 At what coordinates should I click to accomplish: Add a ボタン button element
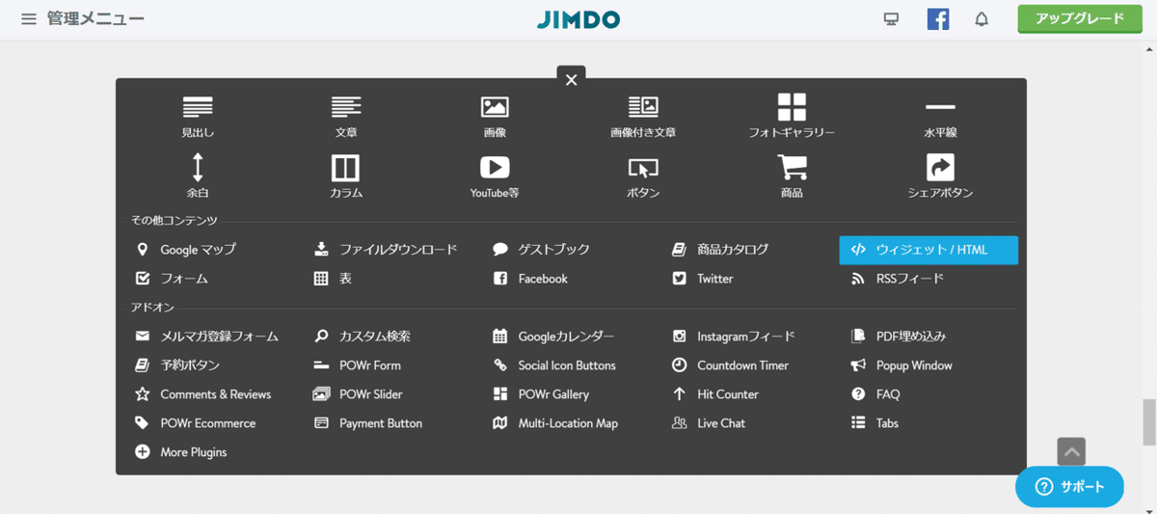pyautogui.click(x=643, y=176)
